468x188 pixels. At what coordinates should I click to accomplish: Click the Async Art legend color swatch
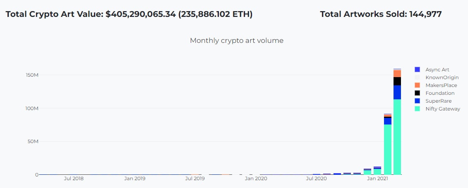[x=417, y=70]
